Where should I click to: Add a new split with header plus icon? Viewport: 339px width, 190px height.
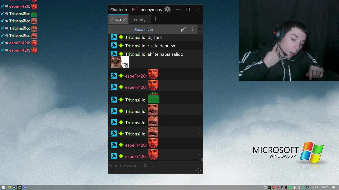(x=200, y=29)
